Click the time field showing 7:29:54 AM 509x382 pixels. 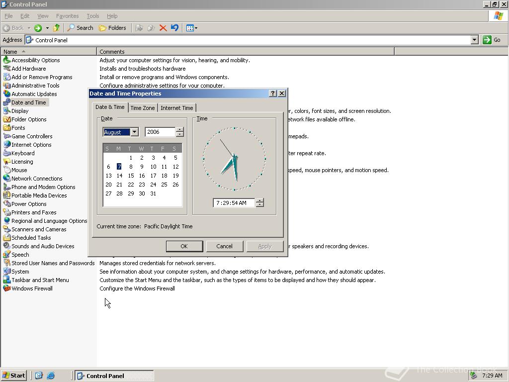click(234, 203)
